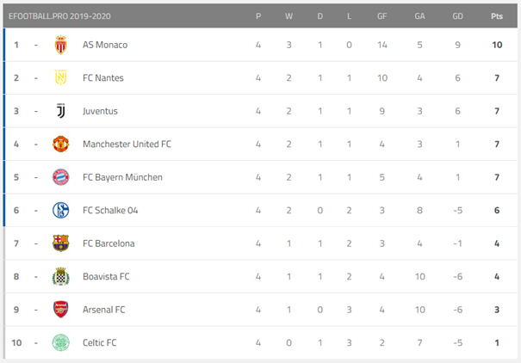Viewport: 521px width, 363px height.
Task: Click the Juventus club logo
Action: coord(60,111)
